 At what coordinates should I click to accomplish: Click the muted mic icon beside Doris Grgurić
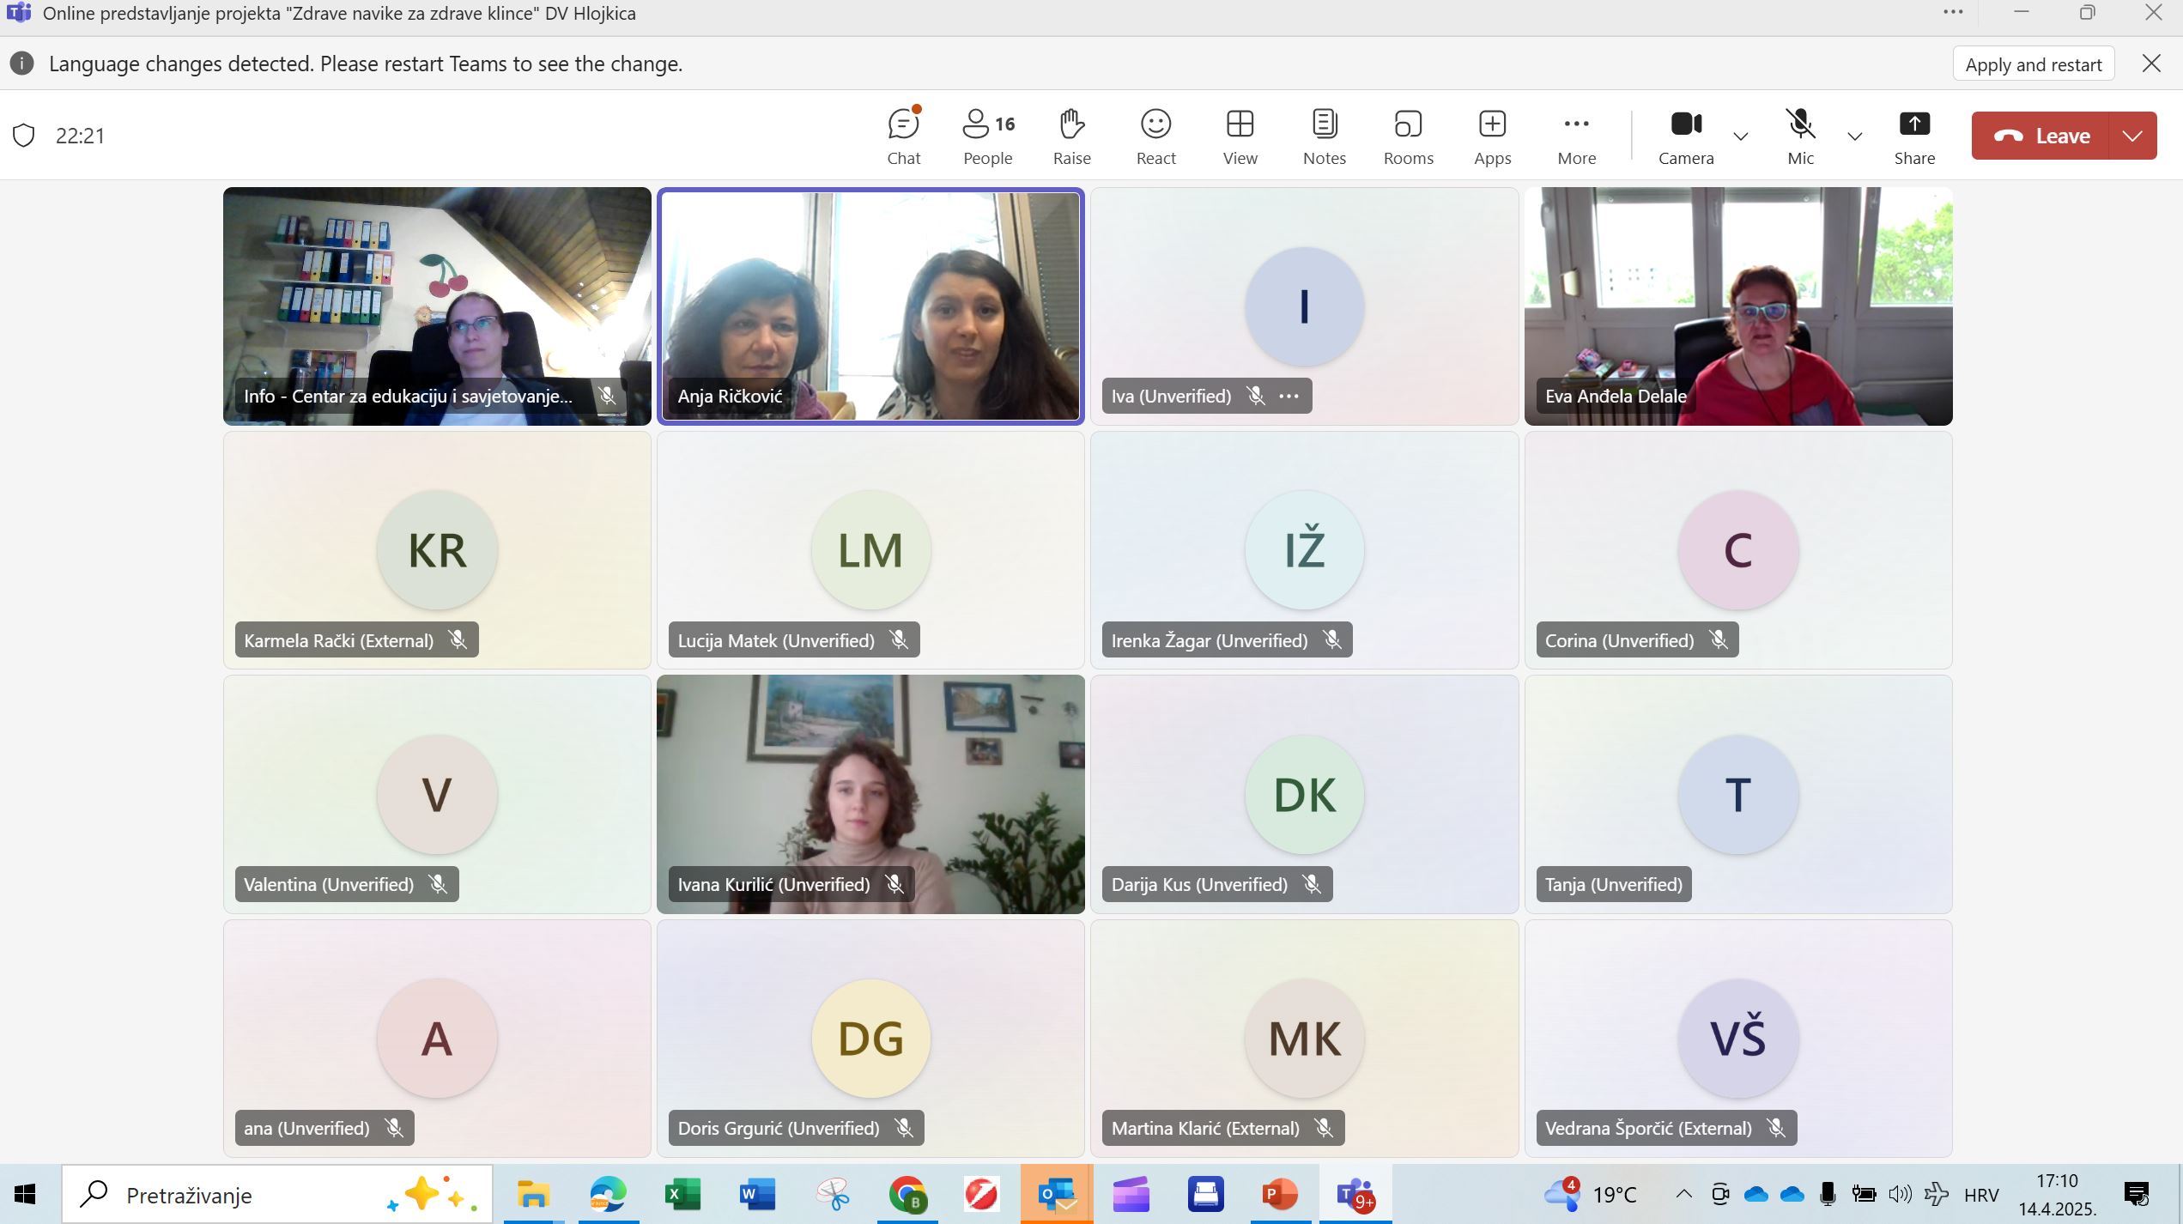point(904,1128)
